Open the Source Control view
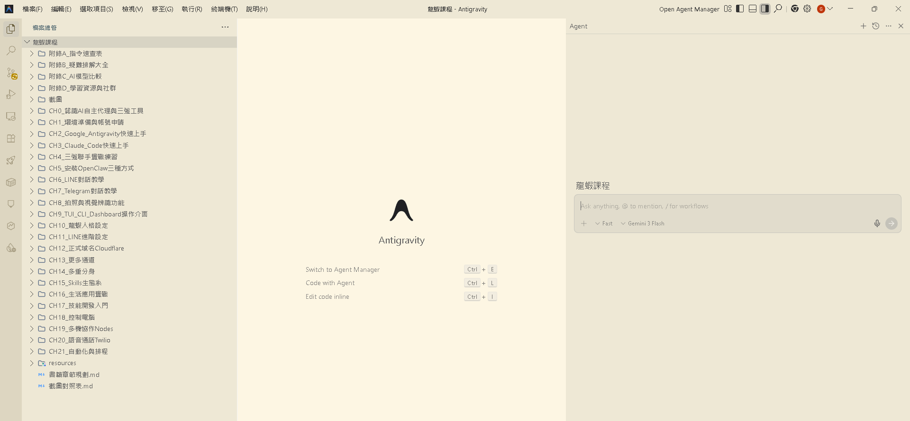The height and width of the screenshot is (421, 910). tap(11, 73)
